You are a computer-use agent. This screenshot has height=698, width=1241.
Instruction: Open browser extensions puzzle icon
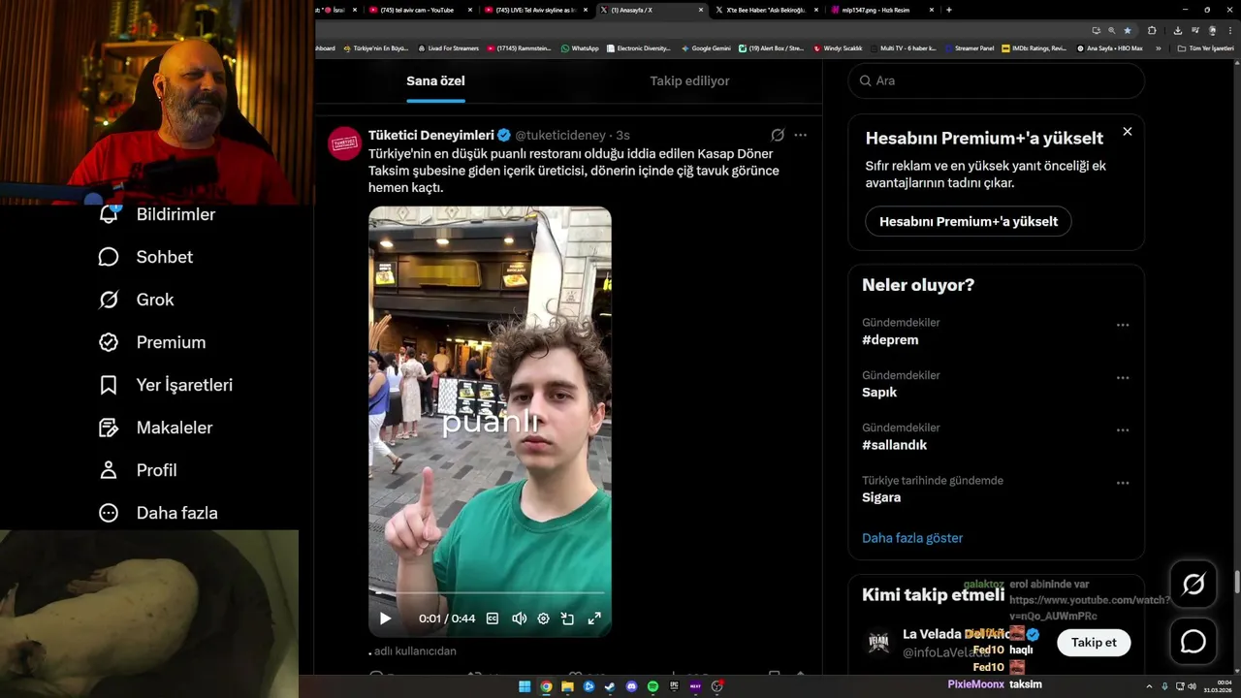pyautogui.click(x=1152, y=30)
